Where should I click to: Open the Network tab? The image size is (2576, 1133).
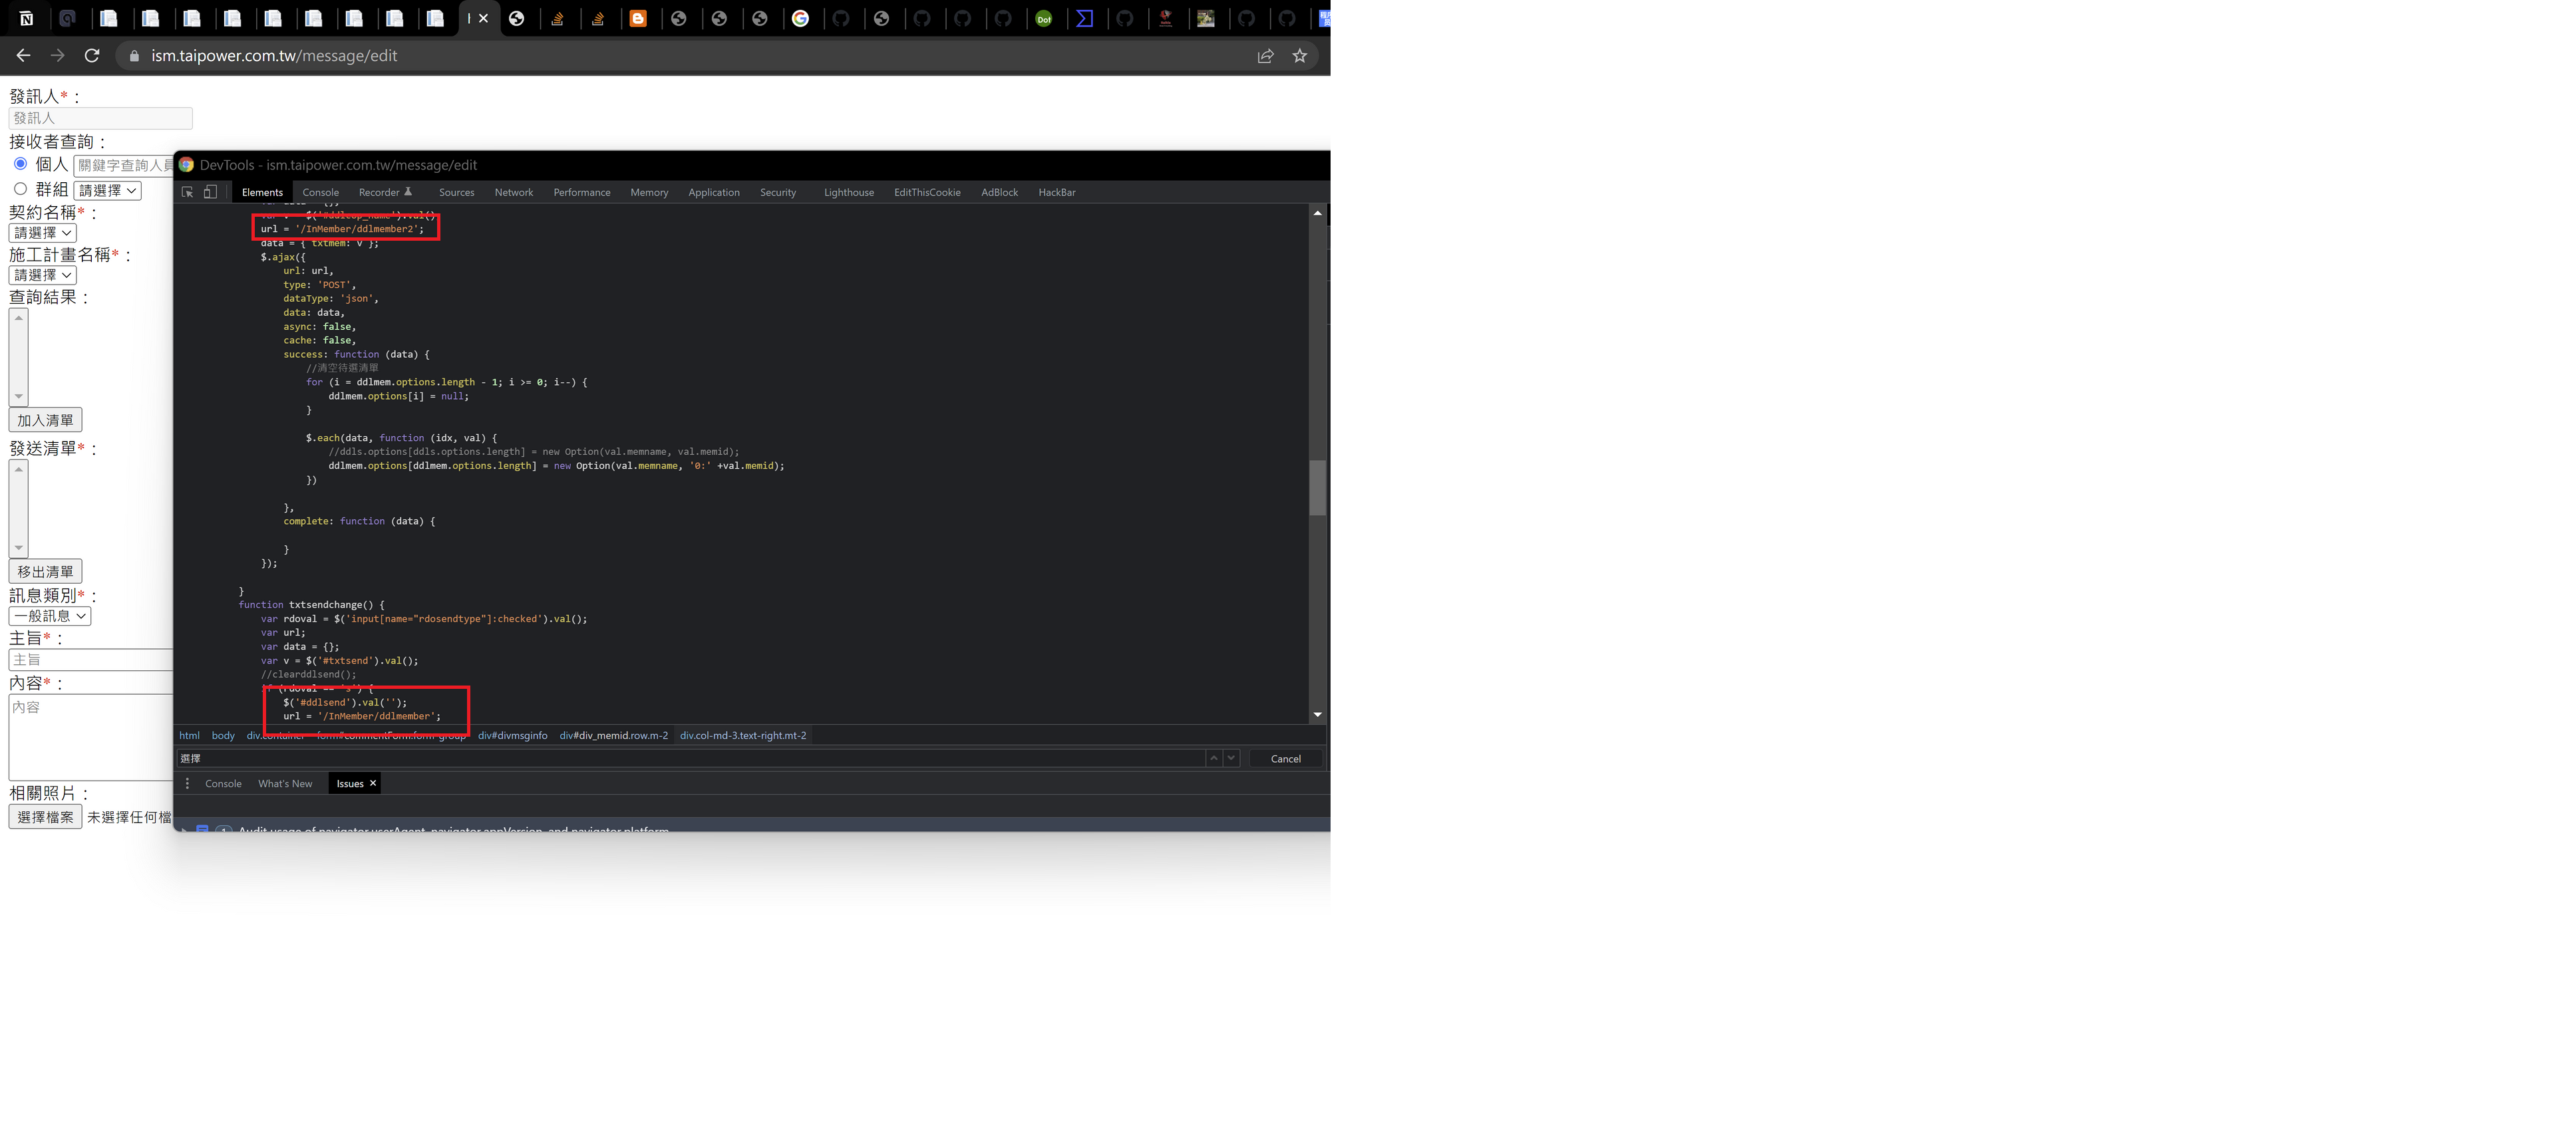[x=514, y=192]
